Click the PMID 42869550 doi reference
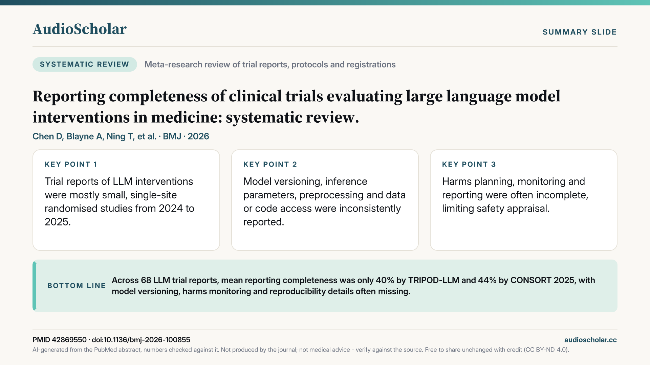Image resolution: width=650 pixels, height=365 pixels. [x=111, y=340]
